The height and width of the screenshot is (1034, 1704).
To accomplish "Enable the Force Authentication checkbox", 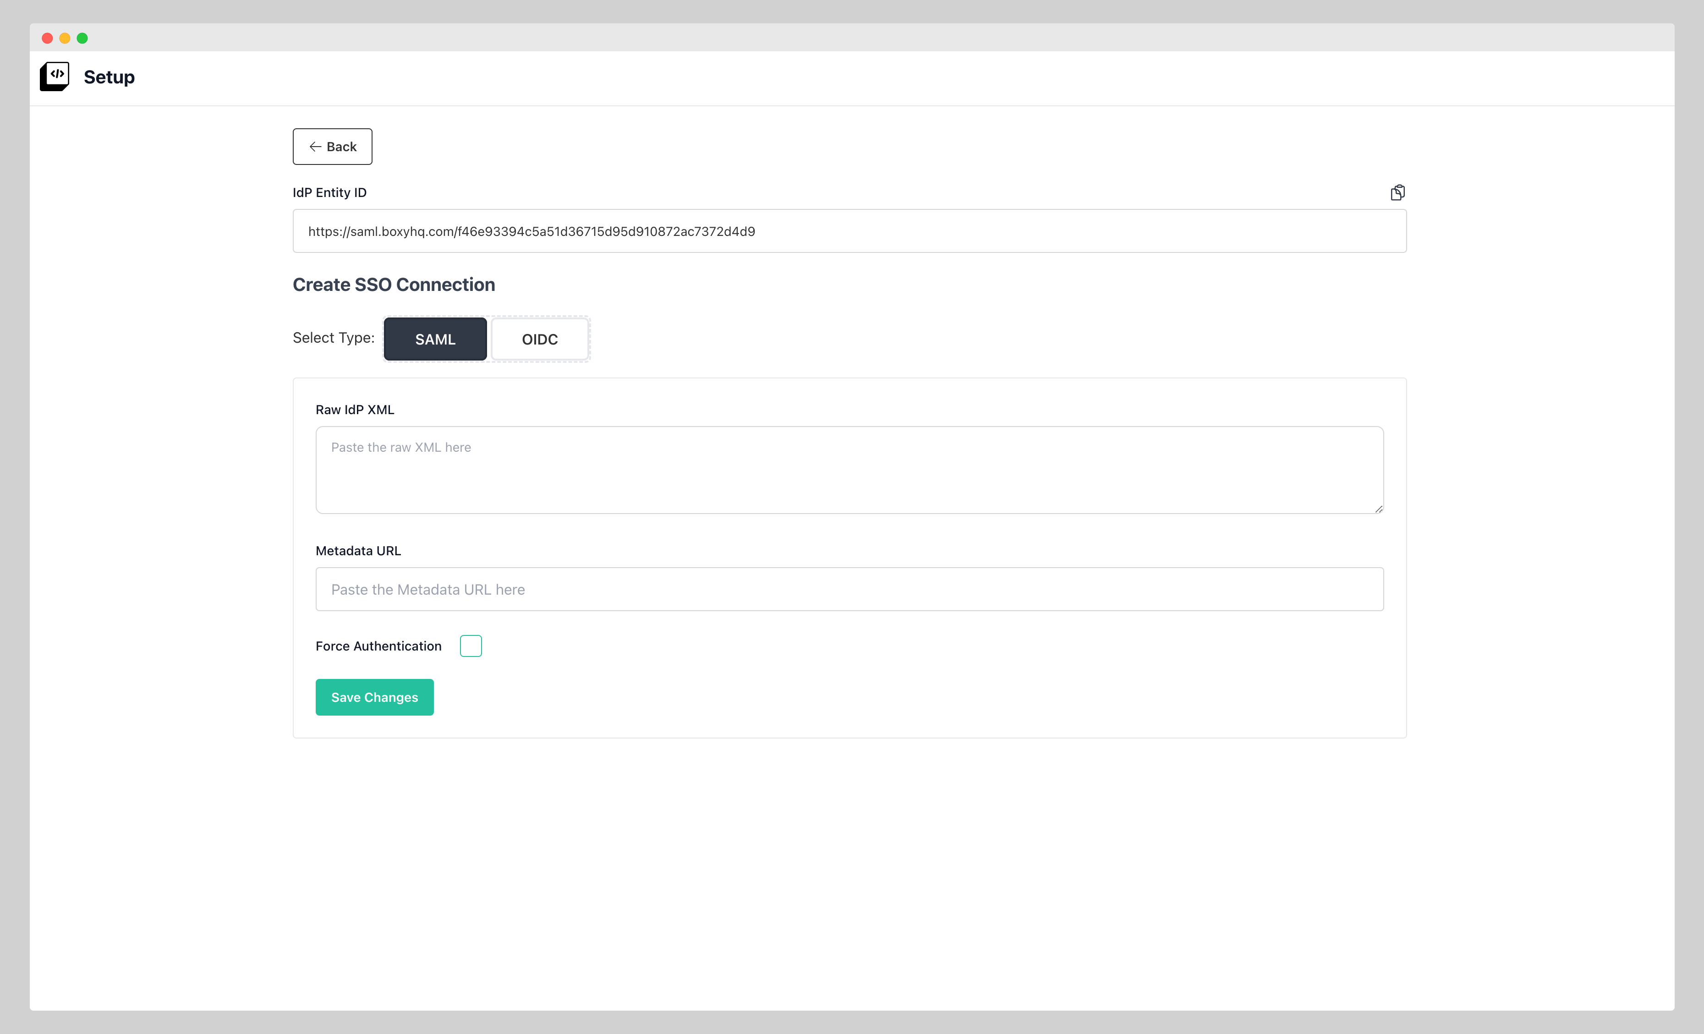I will click(x=471, y=646).
